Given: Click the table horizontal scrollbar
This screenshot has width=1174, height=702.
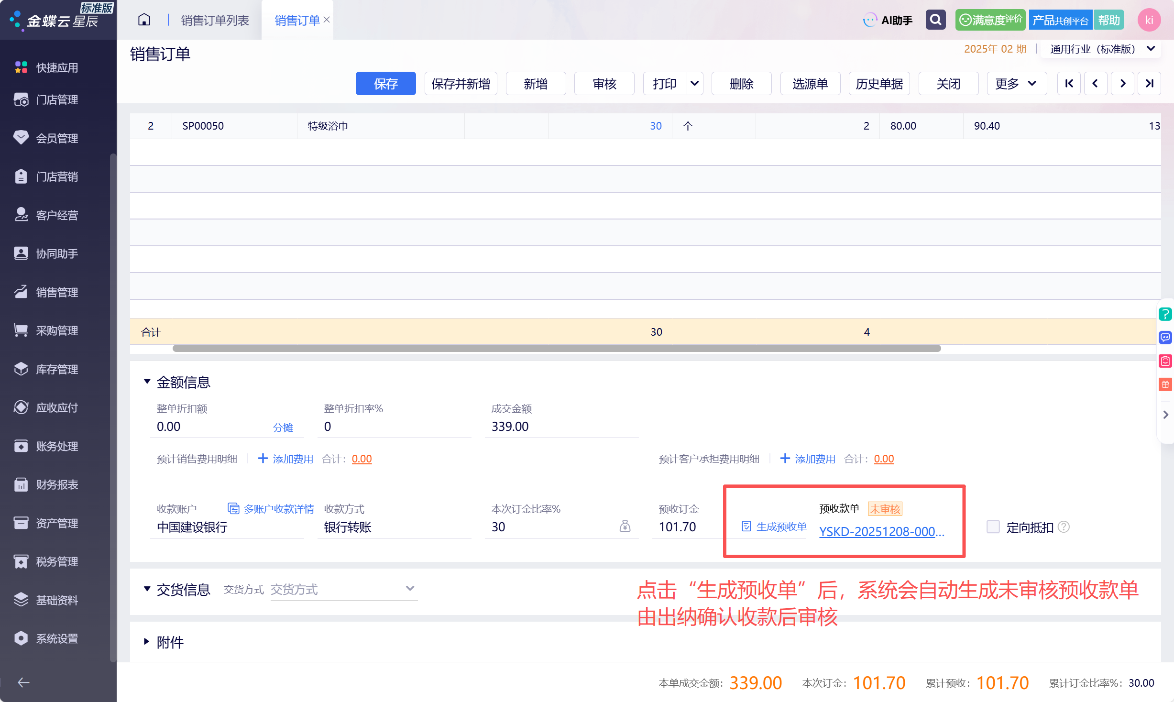Looking at the screenshot, I should tap(556, 348).
